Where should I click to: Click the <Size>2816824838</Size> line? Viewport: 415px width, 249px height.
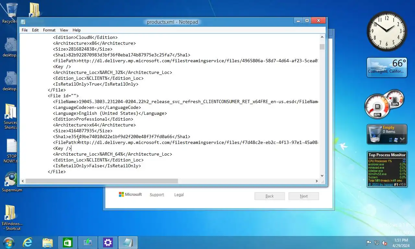pyautogui.click(x=83, y=49)
